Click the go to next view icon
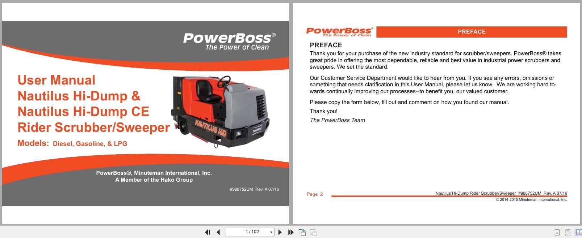 click(314, 233)
